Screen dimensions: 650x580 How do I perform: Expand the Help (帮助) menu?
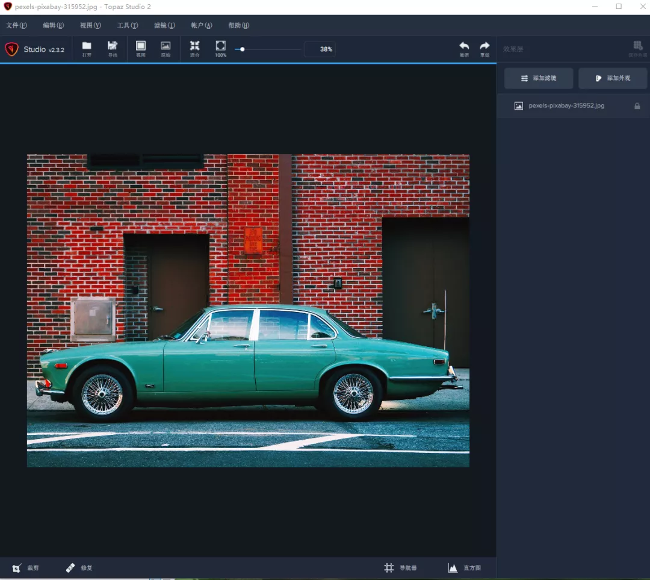point(238,25)
